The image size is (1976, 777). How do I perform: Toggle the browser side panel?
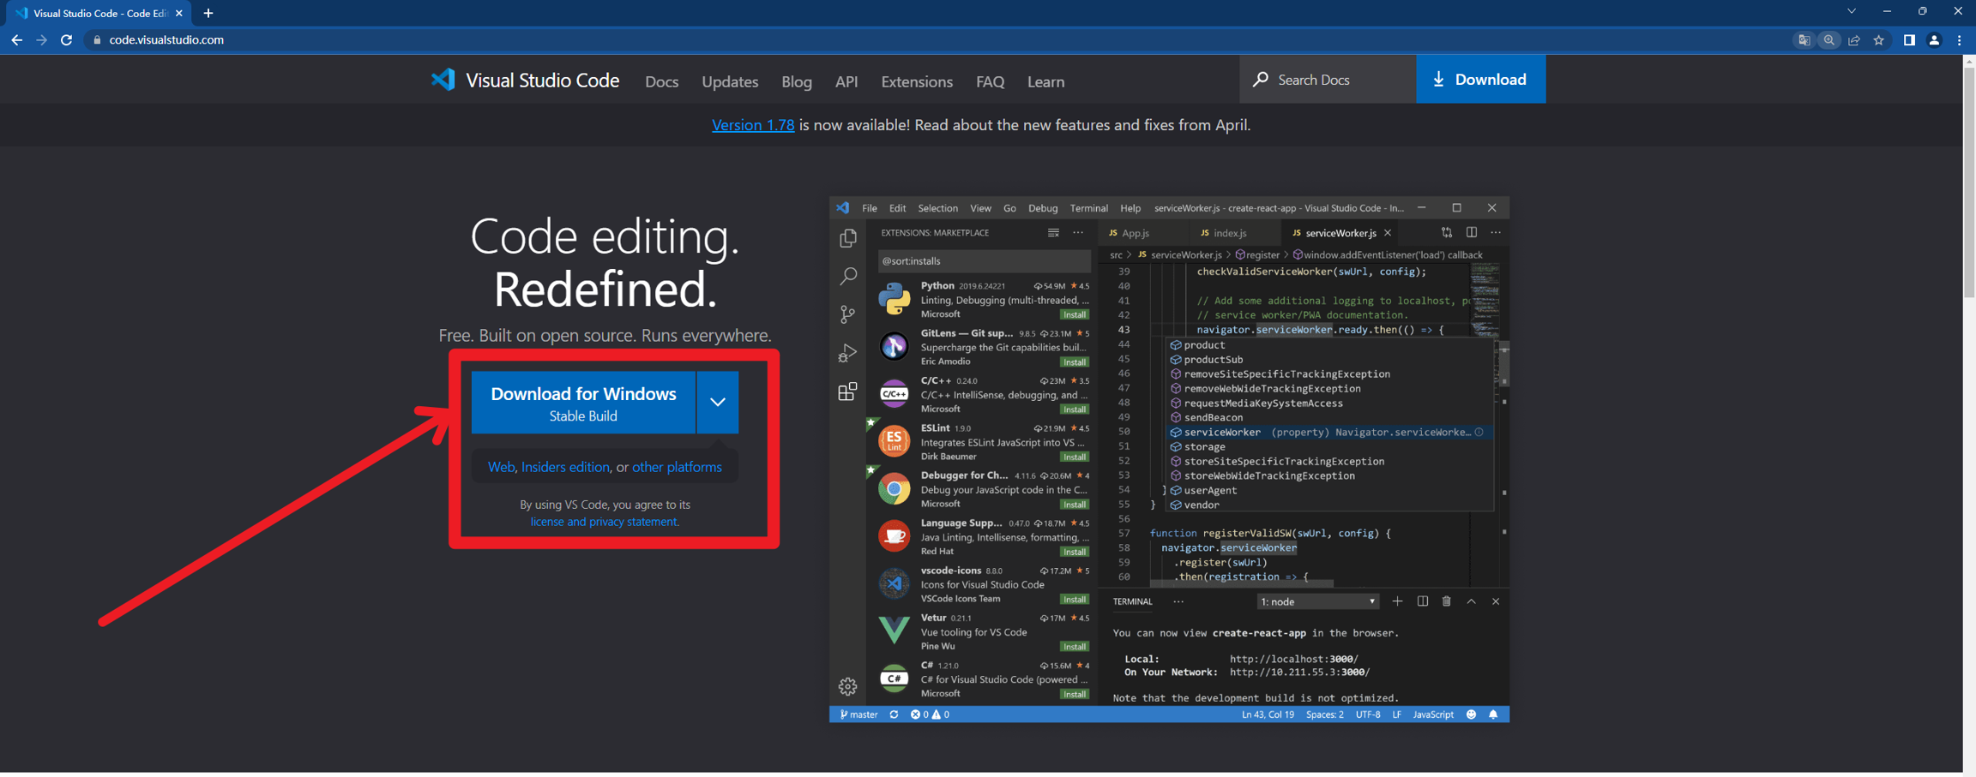coord(1909,40)
